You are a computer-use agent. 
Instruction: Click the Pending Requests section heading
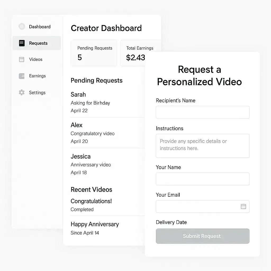click(x=97, y=80)
